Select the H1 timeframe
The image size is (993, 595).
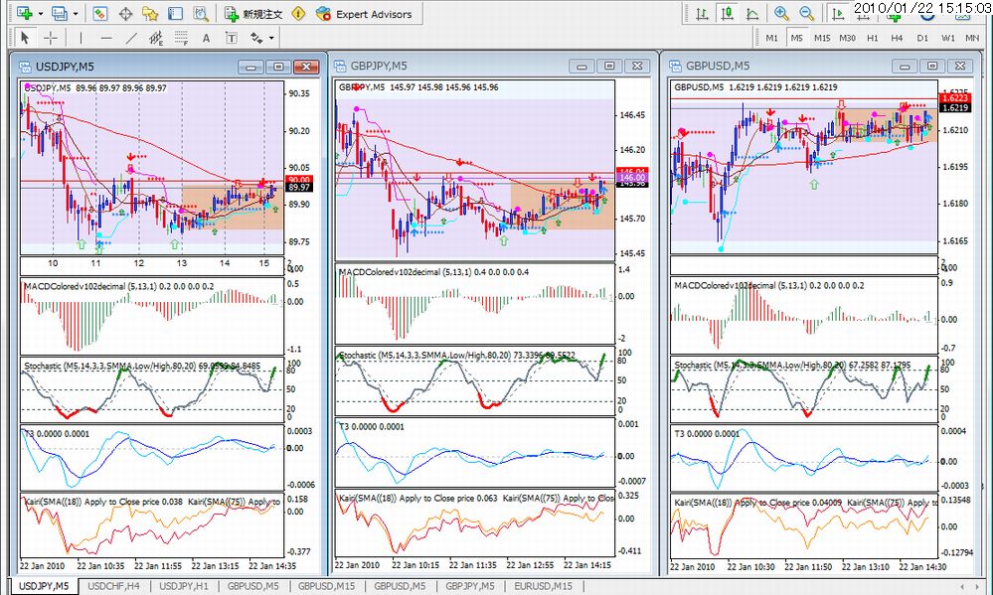[873, 38]
